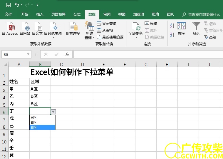The image size is (223, 159).
Task: Click 显示查询 button
Action: click(107, 24)
